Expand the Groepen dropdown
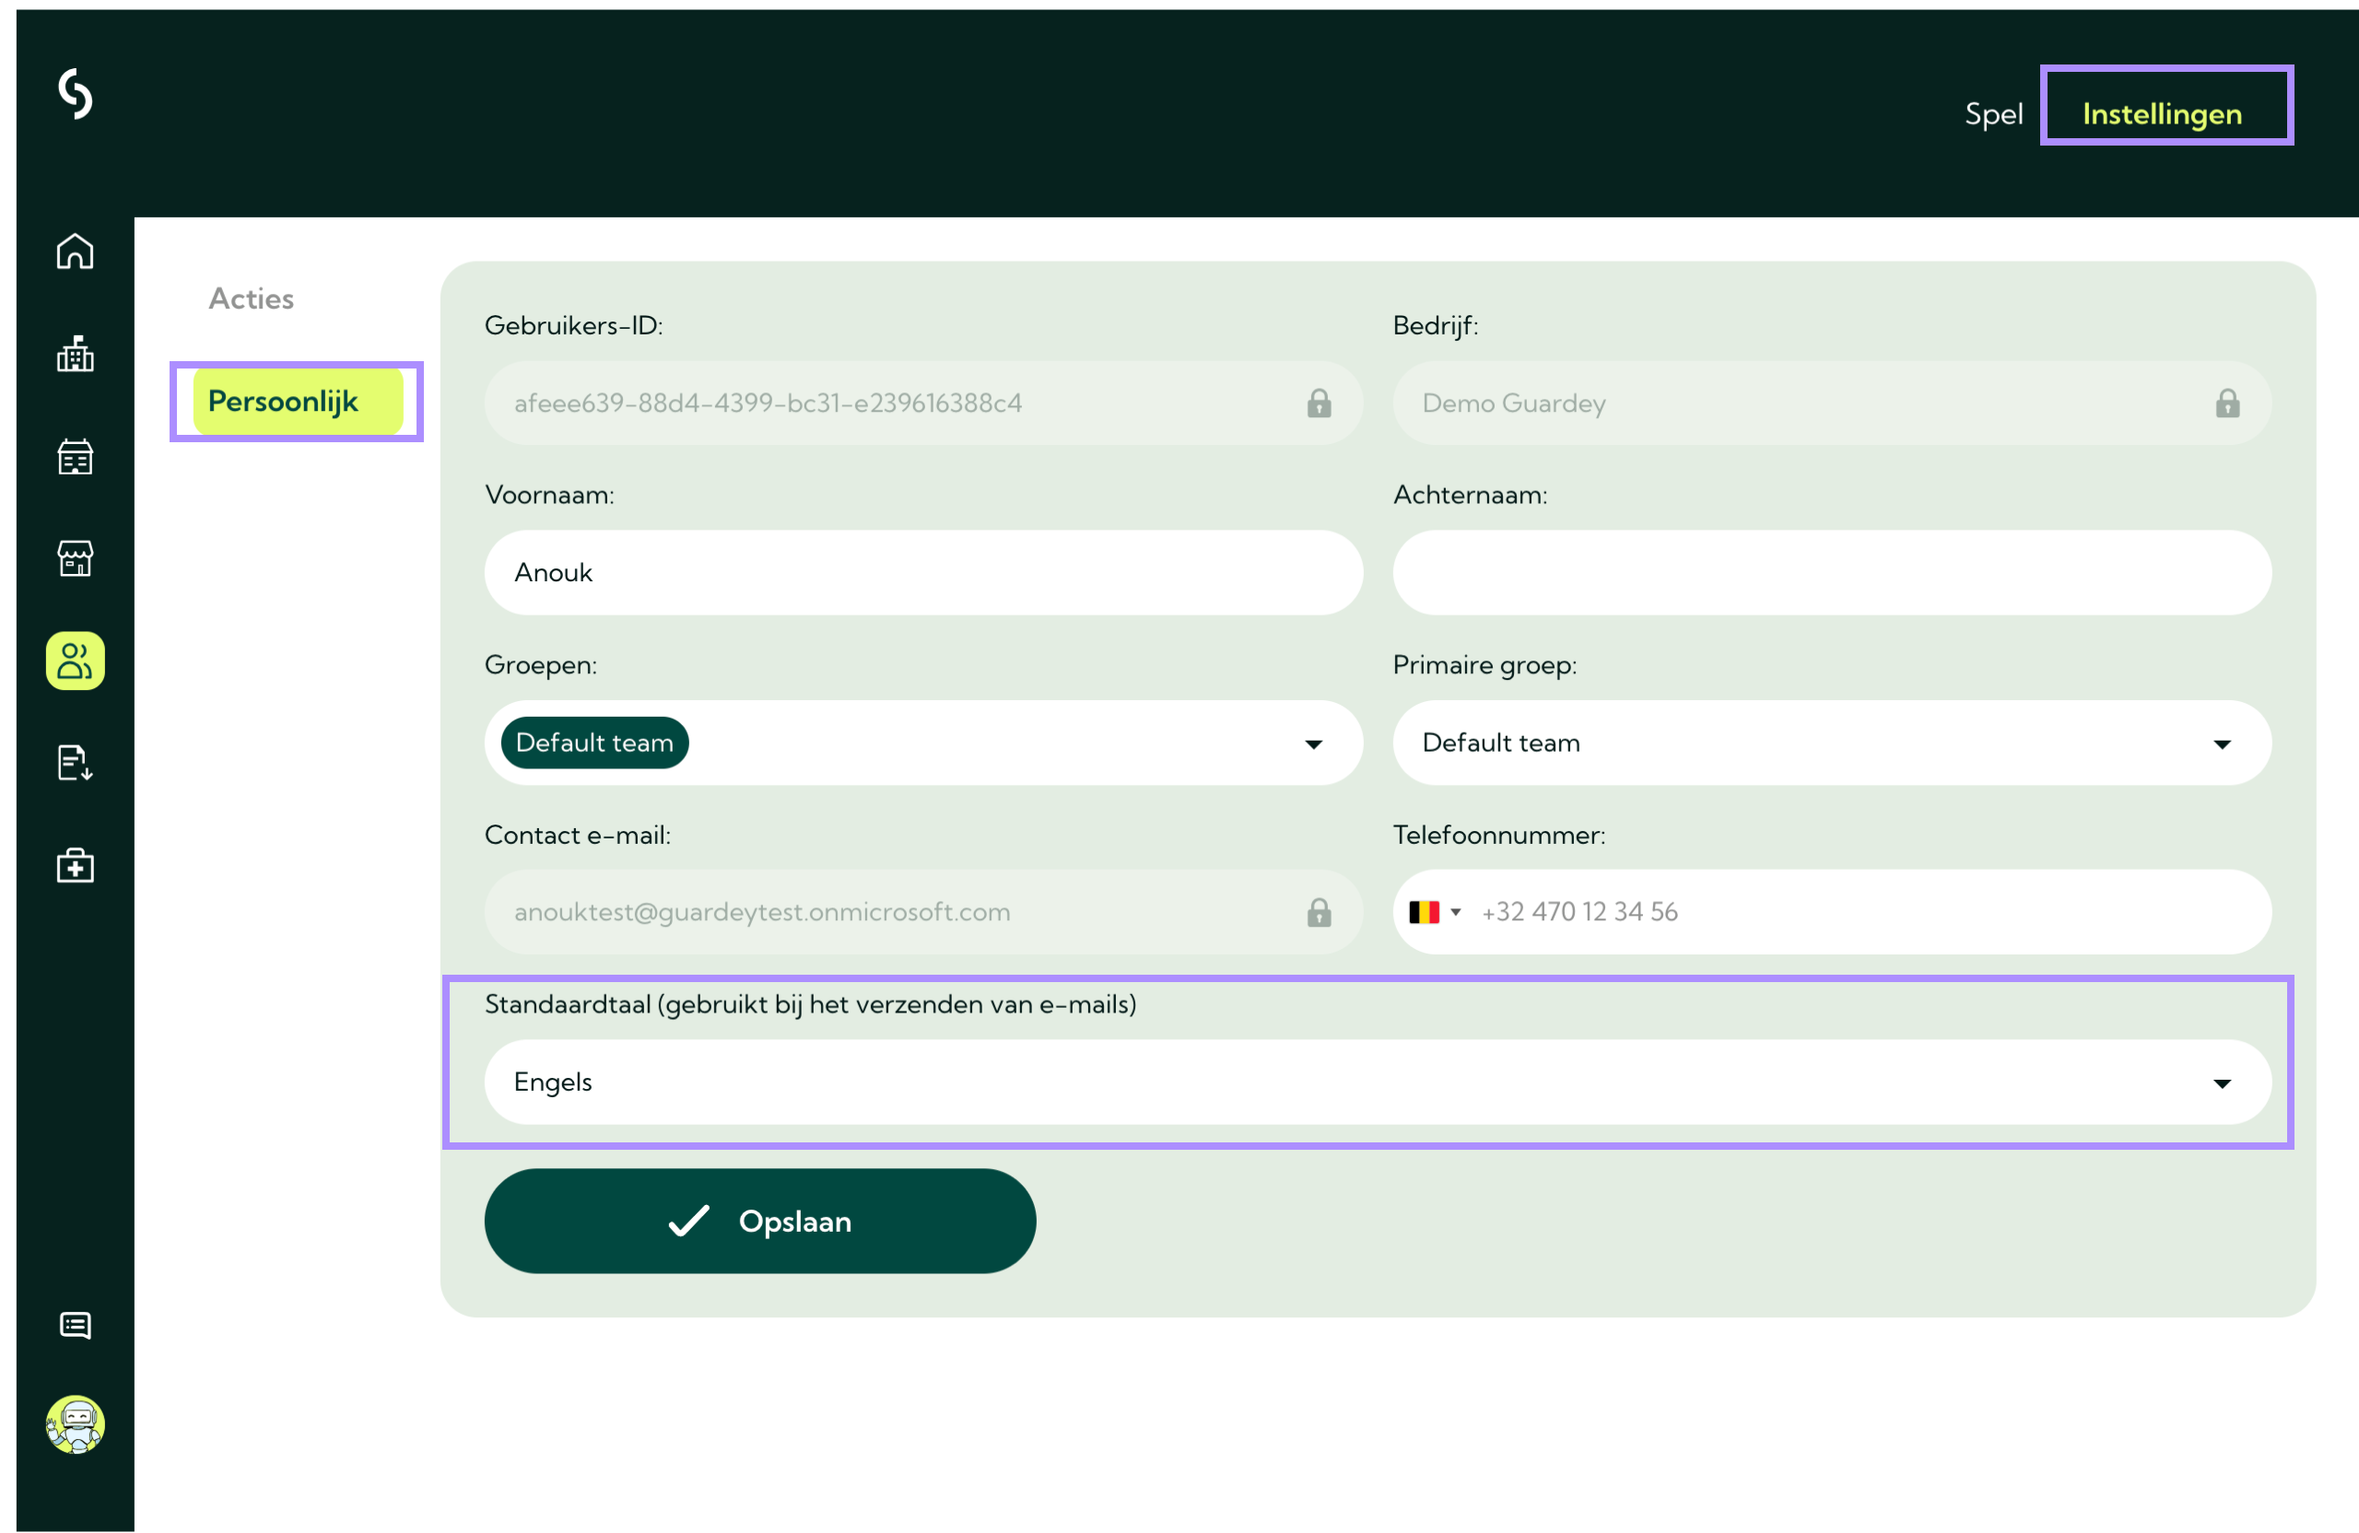The width and height of the screenshot is (2359, 1533). (x=1313, y=744)
